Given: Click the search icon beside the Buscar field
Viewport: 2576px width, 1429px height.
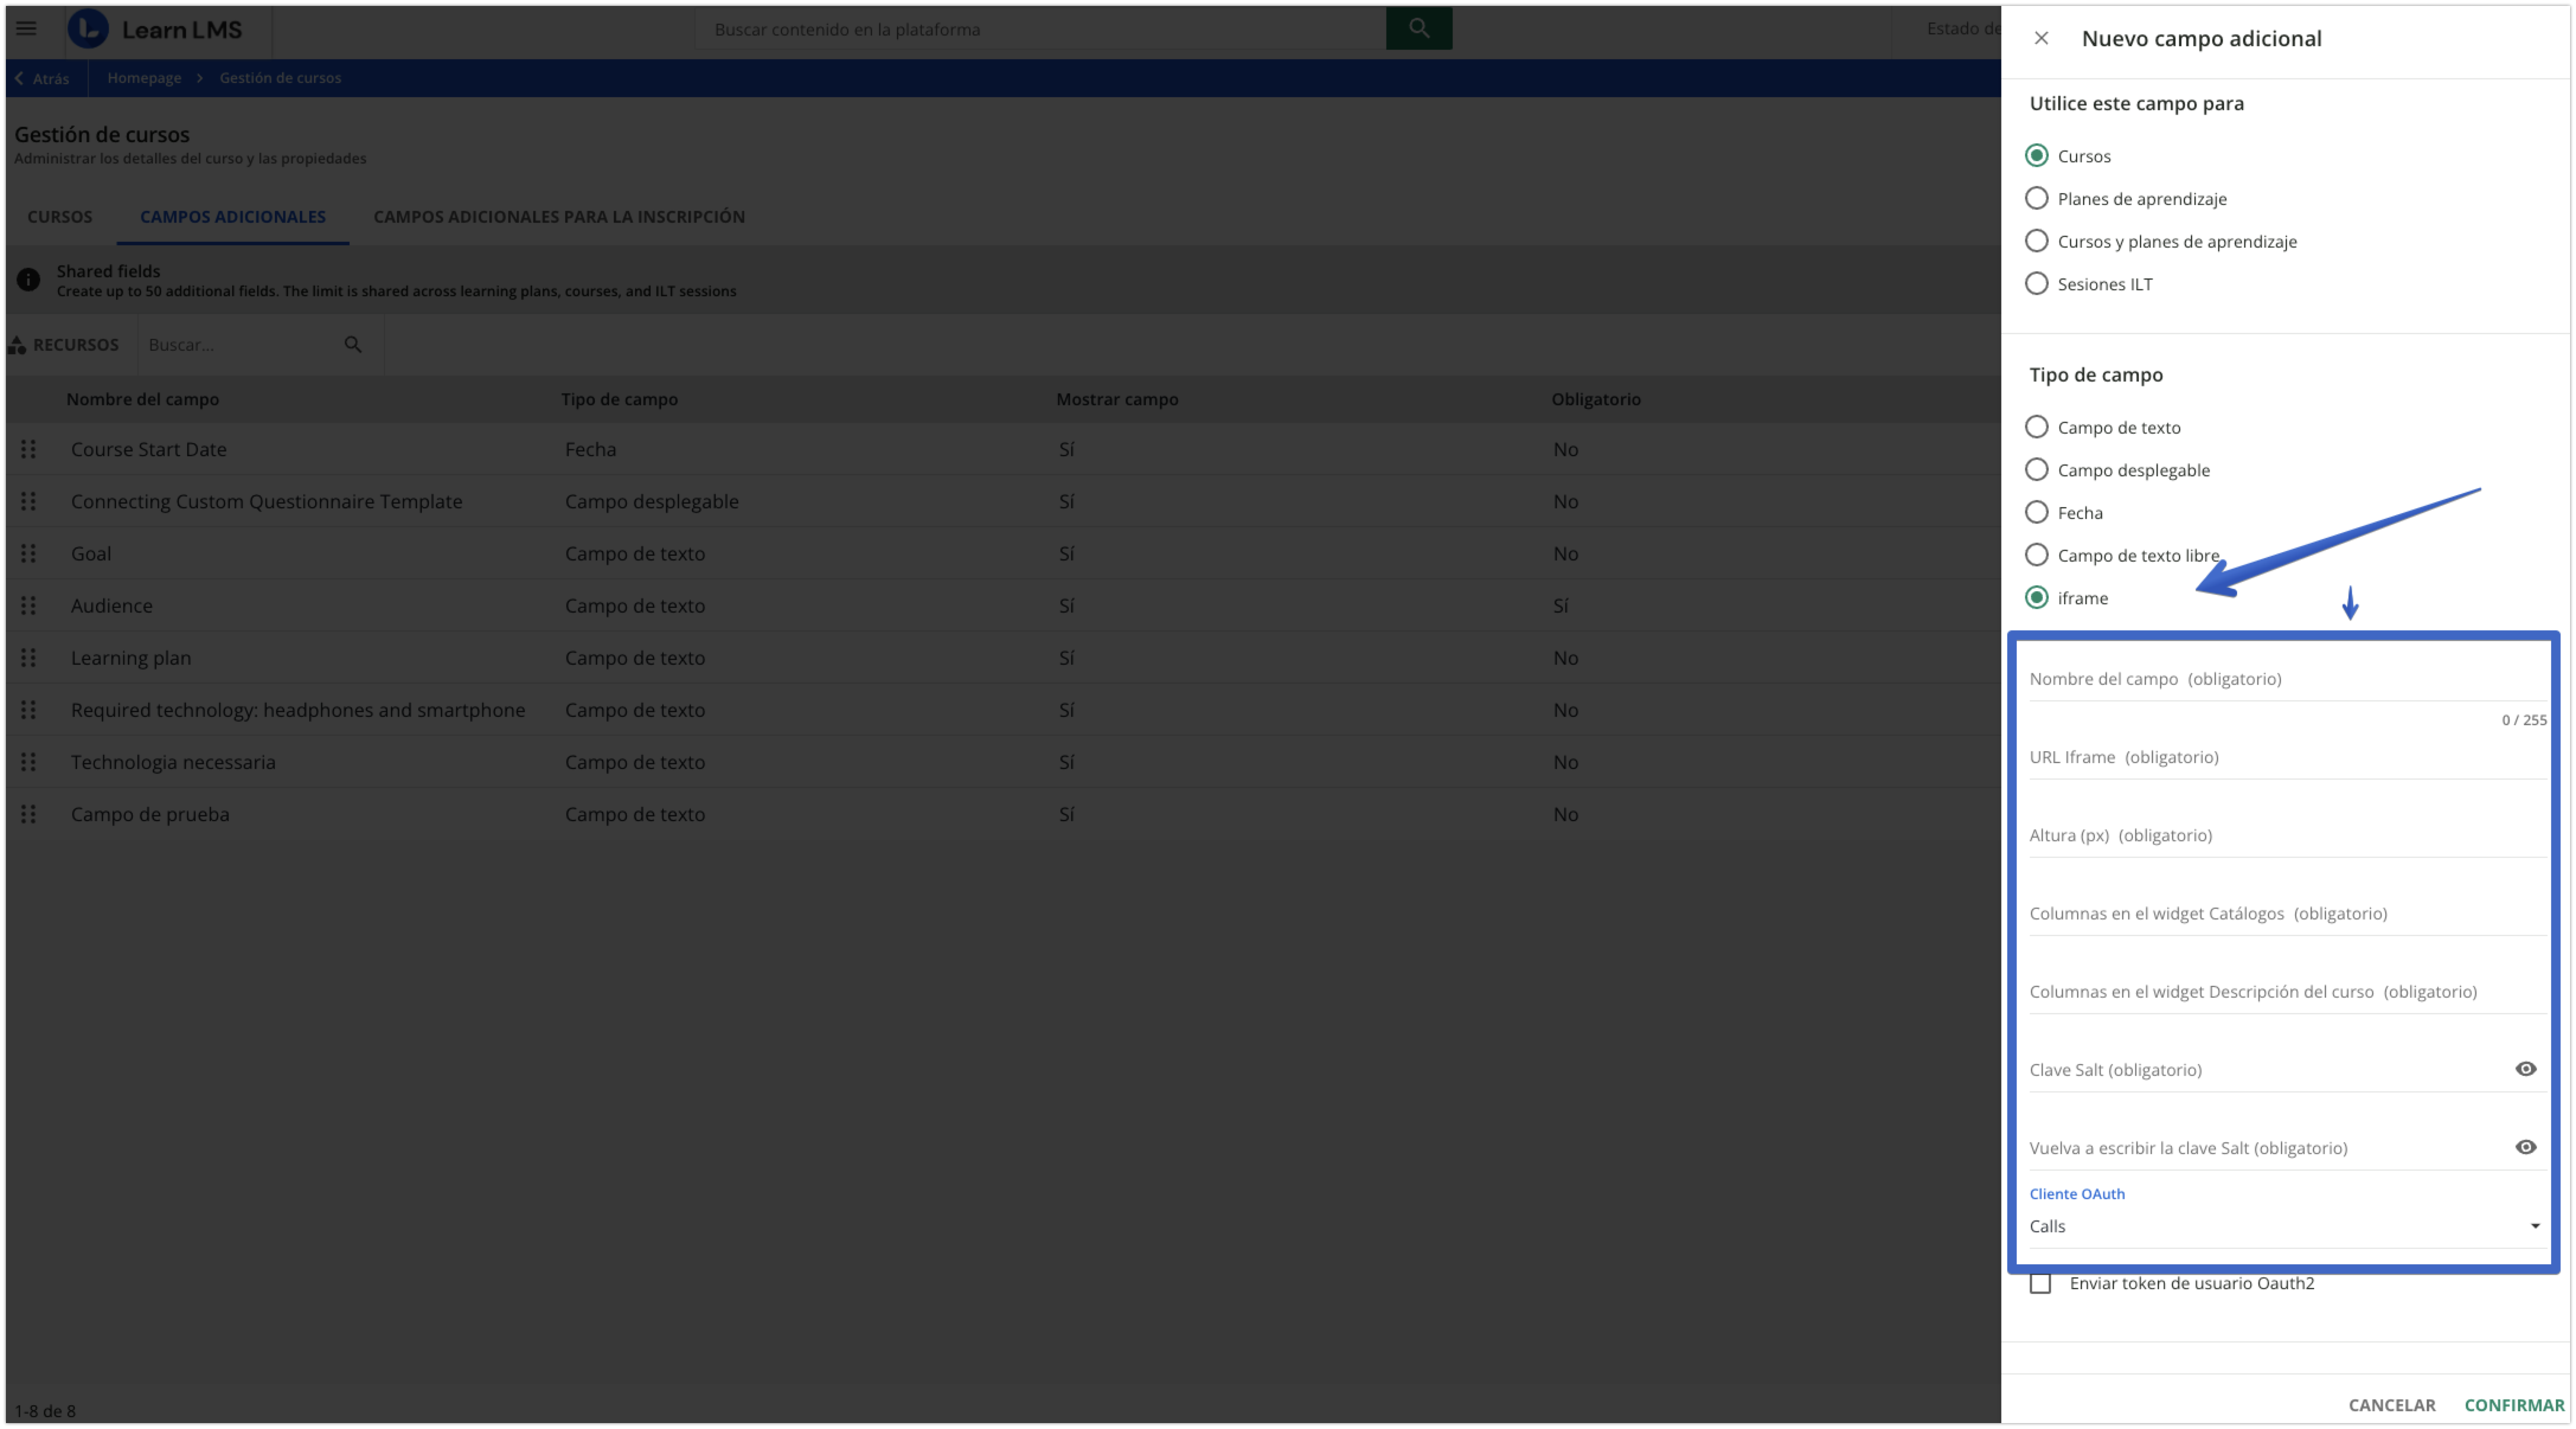Looking at the screenshot, I should pyautogui.click(x=353, y=344).
